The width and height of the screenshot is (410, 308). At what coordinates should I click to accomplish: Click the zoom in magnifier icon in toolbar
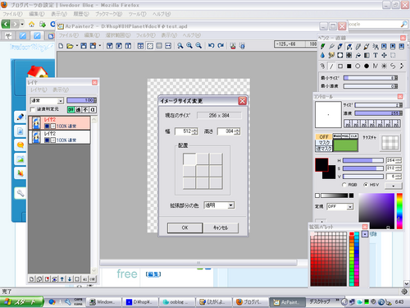pyautogui.click(x=189, y=46)
